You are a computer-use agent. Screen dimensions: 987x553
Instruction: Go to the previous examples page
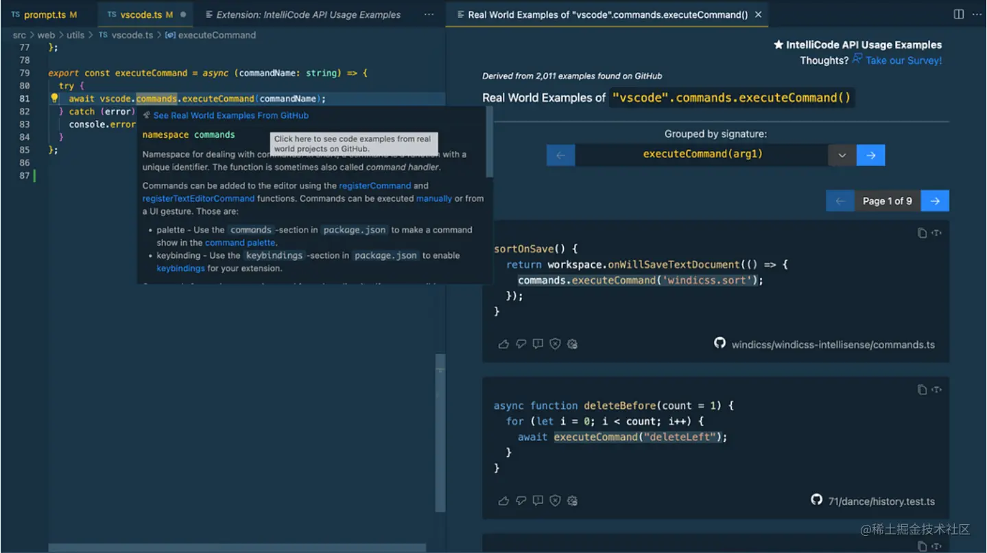click(840, 201)
